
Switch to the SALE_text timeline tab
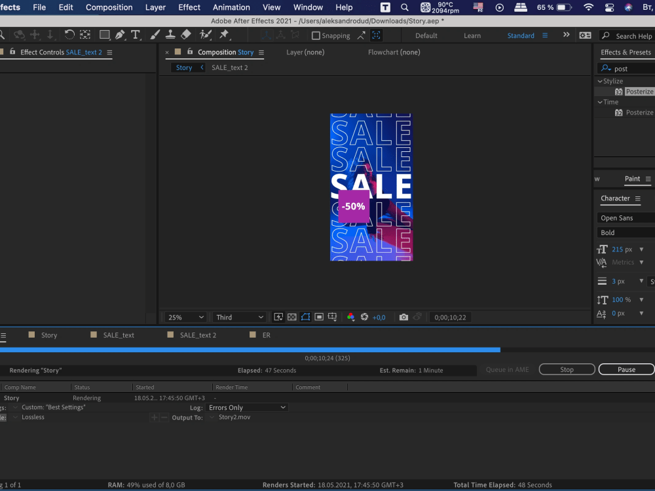[119, 335]
